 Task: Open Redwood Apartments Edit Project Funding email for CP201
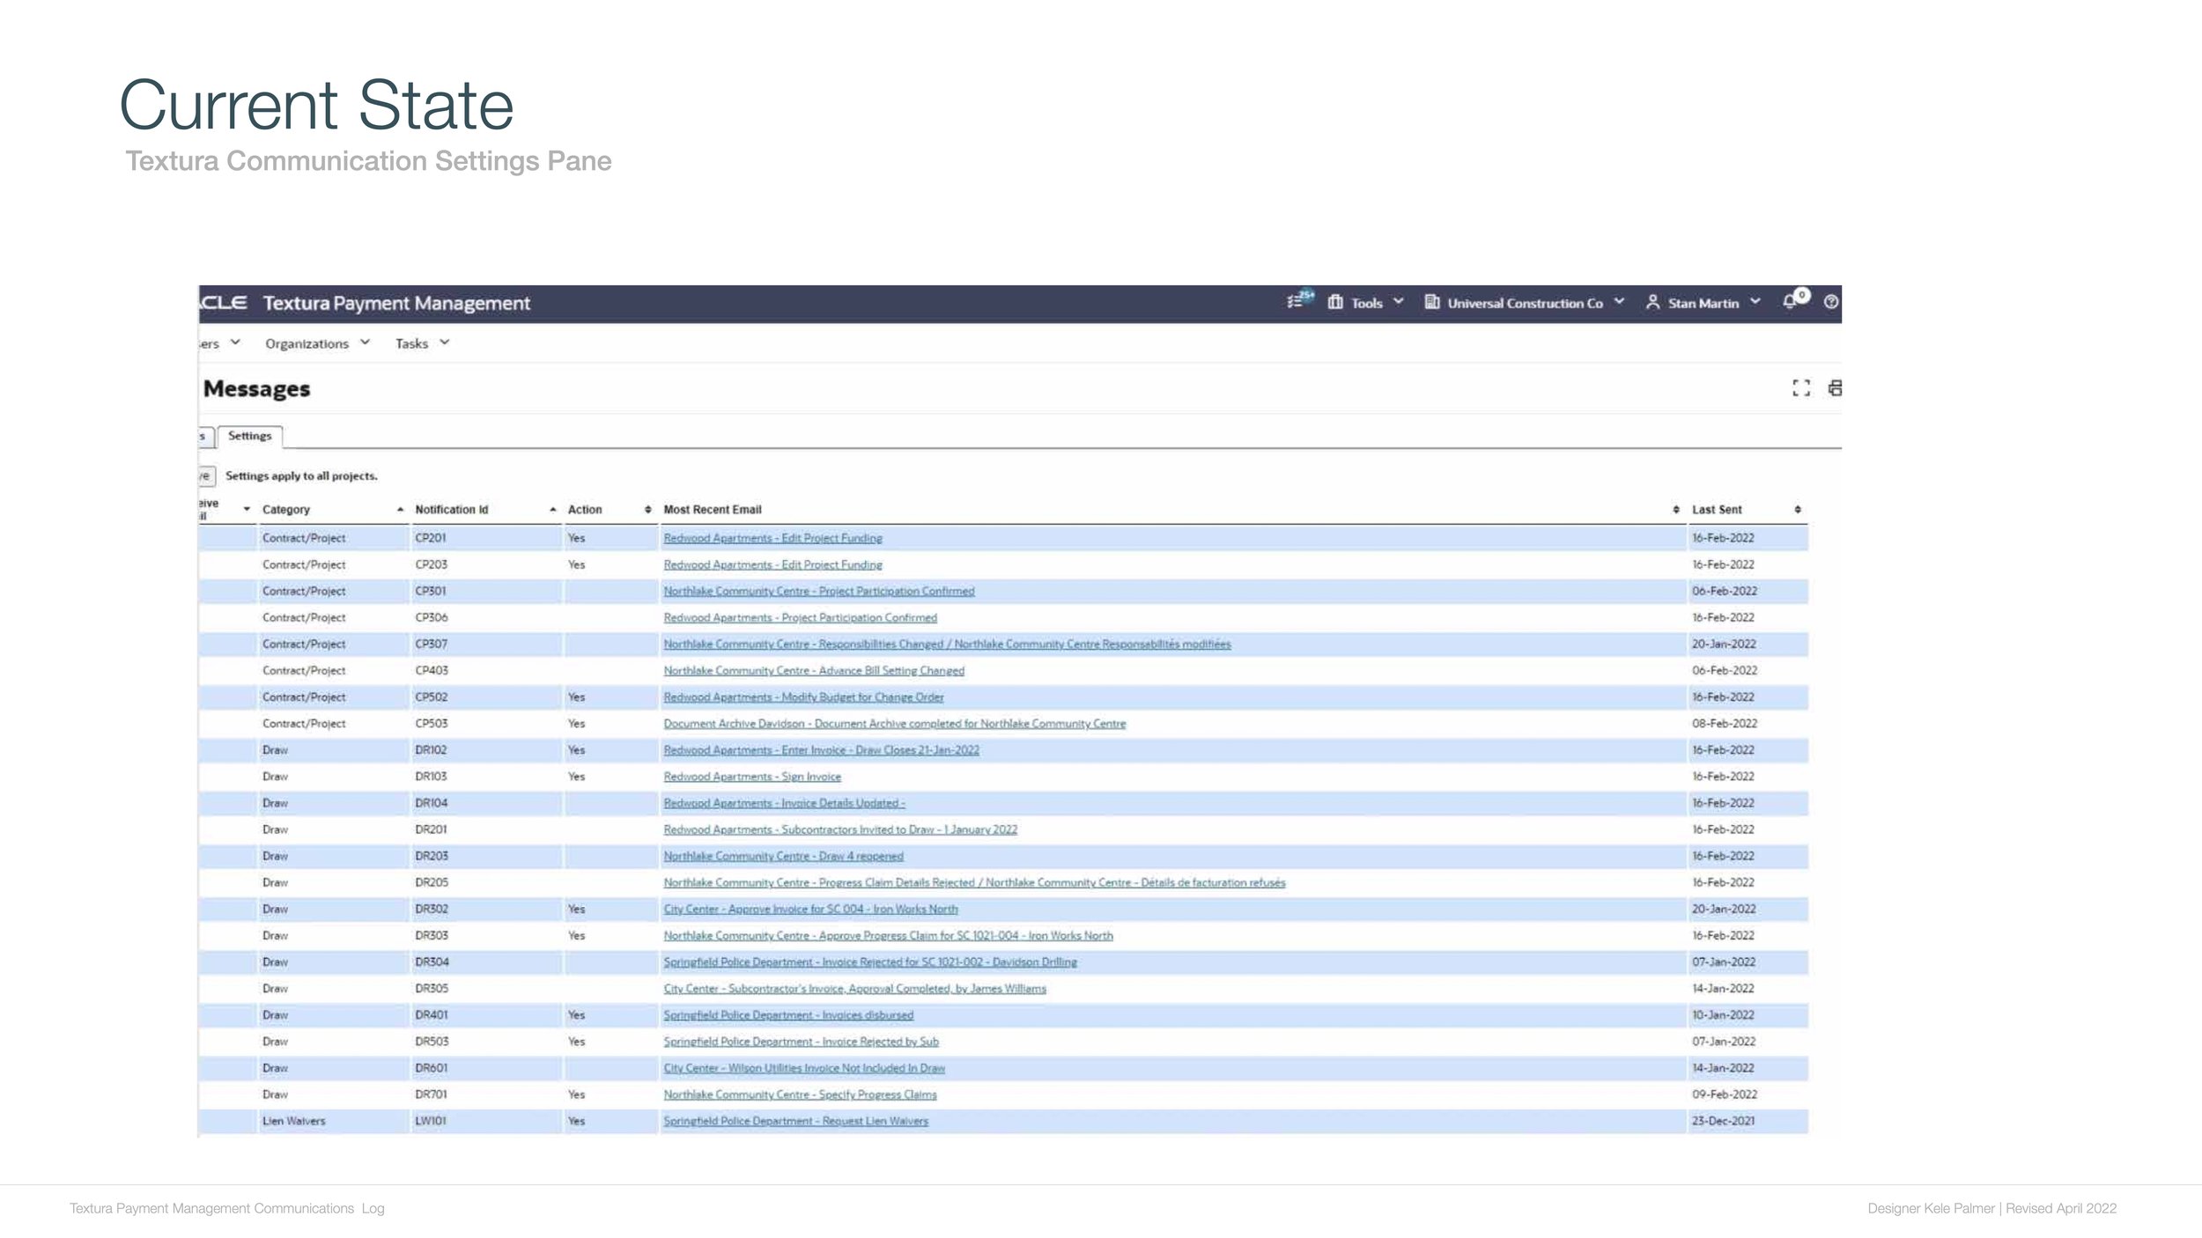(x=772, y=538)
